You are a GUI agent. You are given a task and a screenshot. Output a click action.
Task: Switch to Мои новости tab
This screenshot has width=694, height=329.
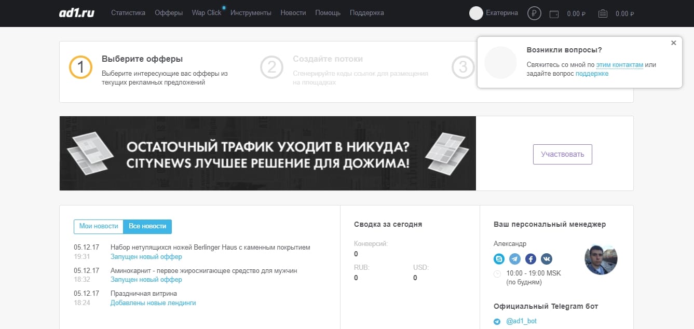pyautogui.click(x=99, y=226)
